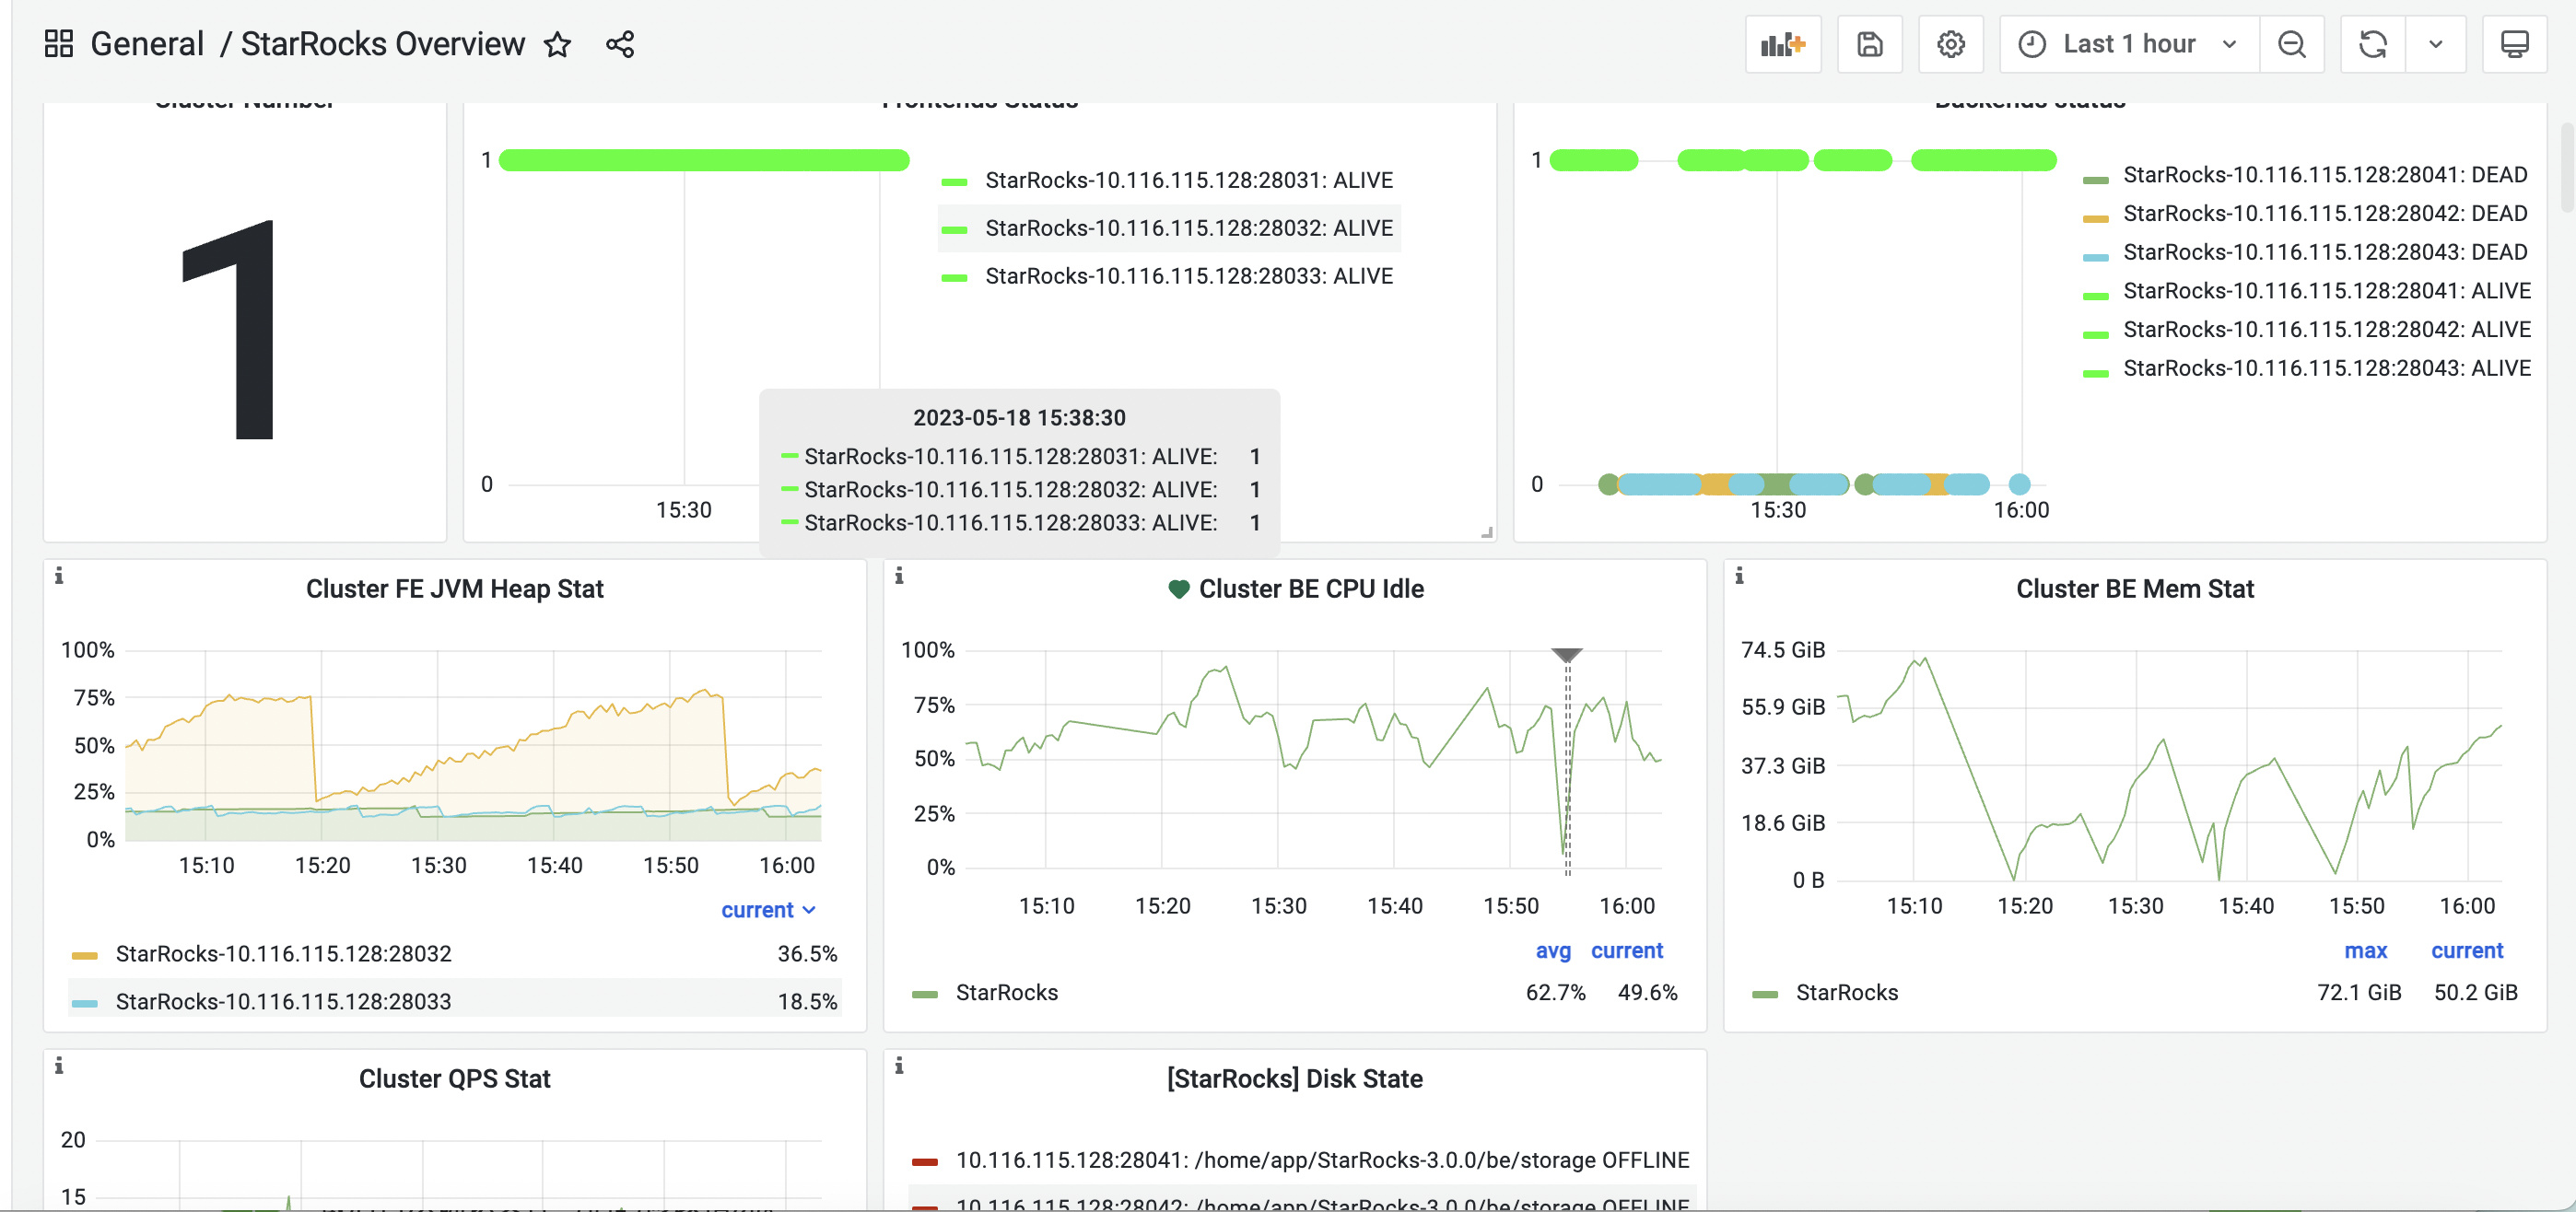Open StarRocks Overview breadcrumb title
The image size is (2576, 1212).
pyautogui.click(x=382, y=44)
